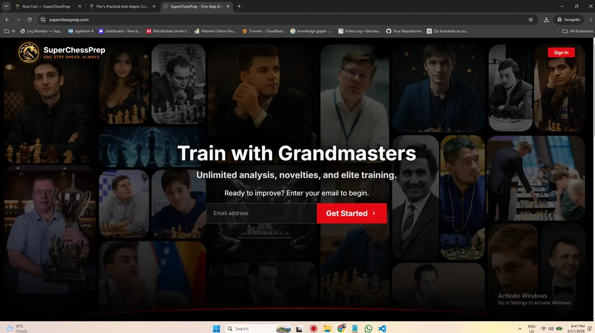Open a new browser tab with plus
The height and width of the screenshot is (333, 595).
pyautogui.click(x=239, y=6)
